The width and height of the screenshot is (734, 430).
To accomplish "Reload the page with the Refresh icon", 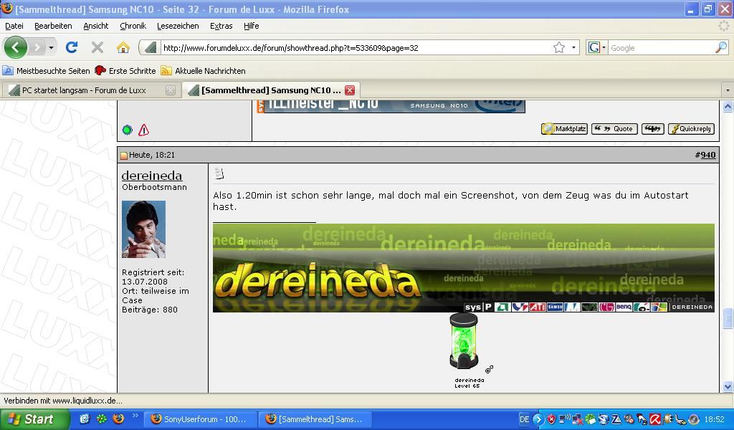I will coord(71,47).
